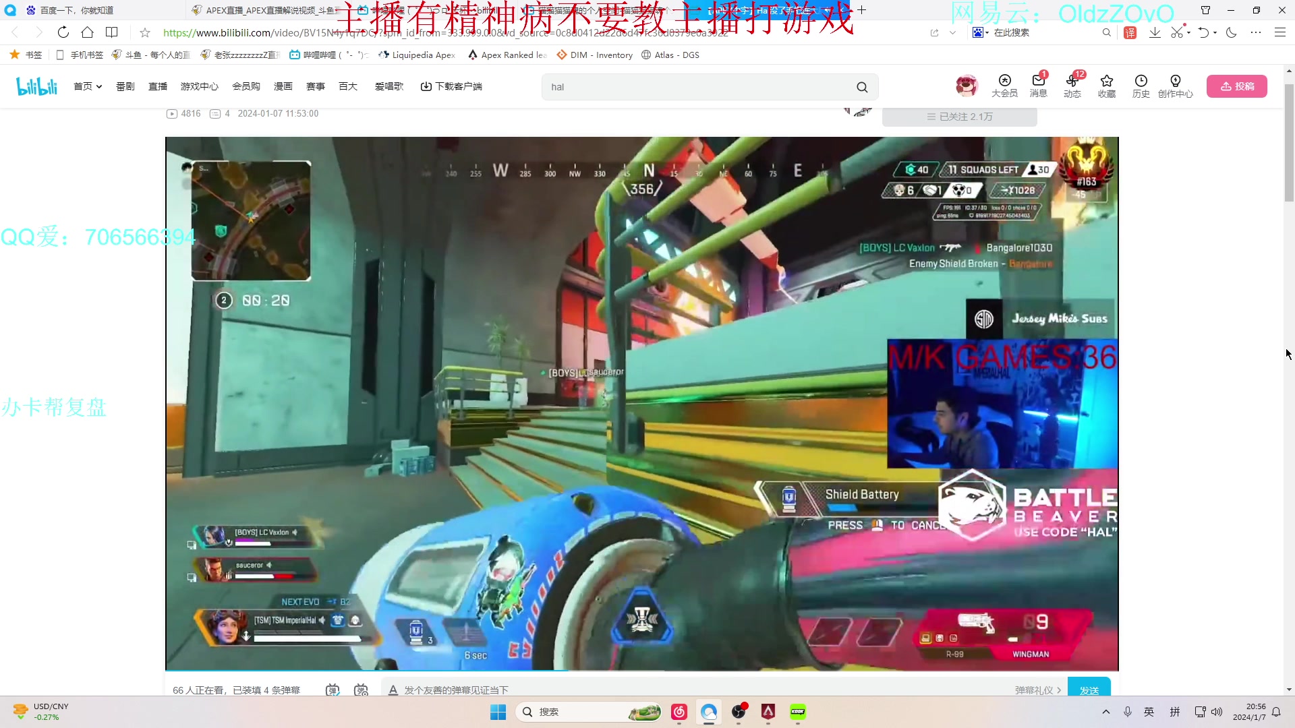Open the DIM - Inventory bookmark
The width and height of the screenshot is (1295, 728).
point(595,55)
